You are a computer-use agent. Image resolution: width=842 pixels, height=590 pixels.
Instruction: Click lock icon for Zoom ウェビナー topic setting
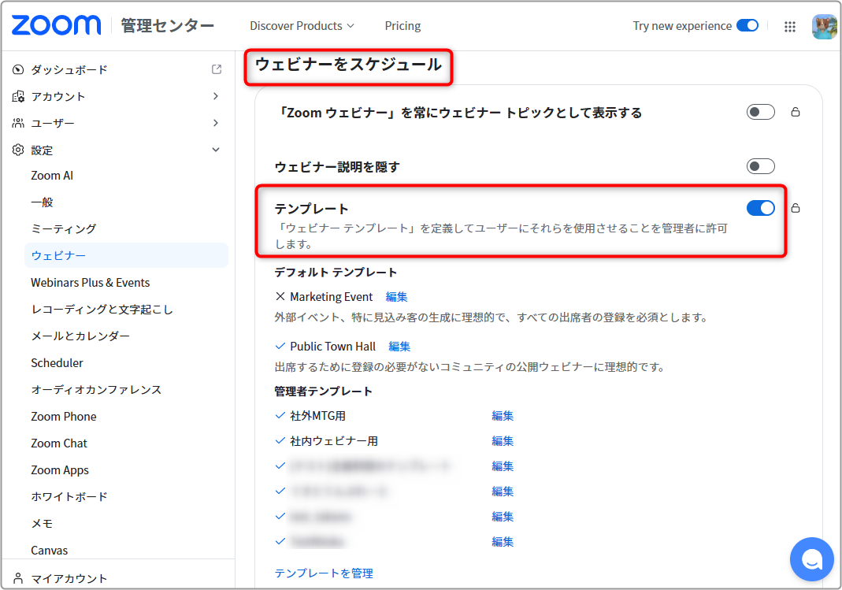(796, 112)
